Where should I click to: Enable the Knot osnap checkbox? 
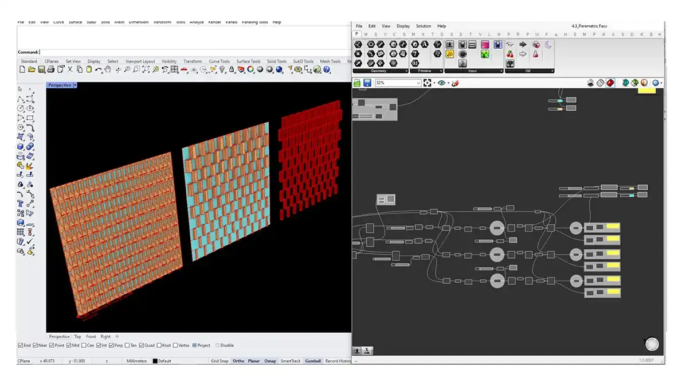tap(159, 345)
